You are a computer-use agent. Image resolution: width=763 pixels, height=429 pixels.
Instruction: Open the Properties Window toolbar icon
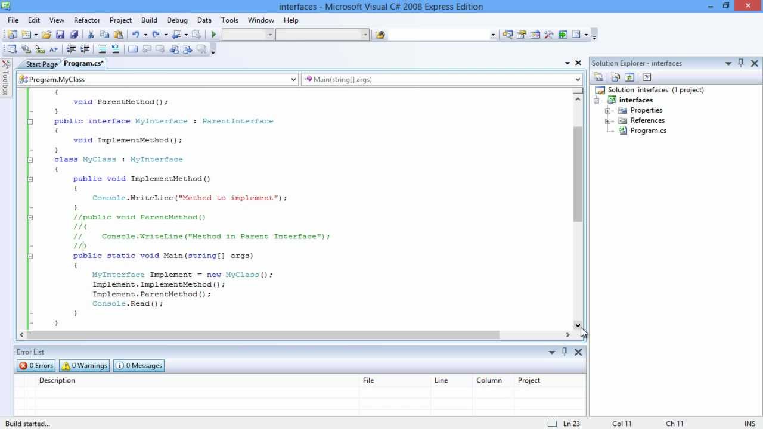point(522,35)
